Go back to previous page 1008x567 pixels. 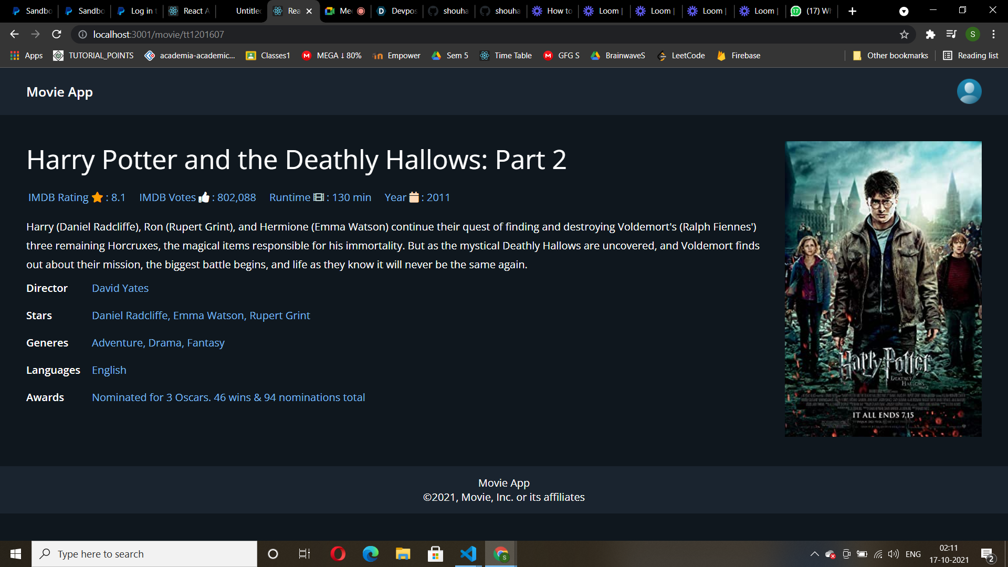tap(14, 35)
